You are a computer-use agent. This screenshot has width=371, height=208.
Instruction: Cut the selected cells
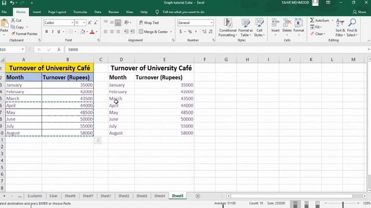[16, 21]
